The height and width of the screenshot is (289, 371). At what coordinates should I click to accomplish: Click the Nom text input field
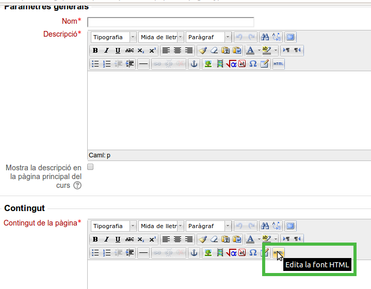click(170, 22)
